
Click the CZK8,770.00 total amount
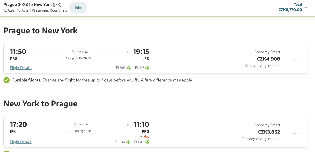coord(290,10)
